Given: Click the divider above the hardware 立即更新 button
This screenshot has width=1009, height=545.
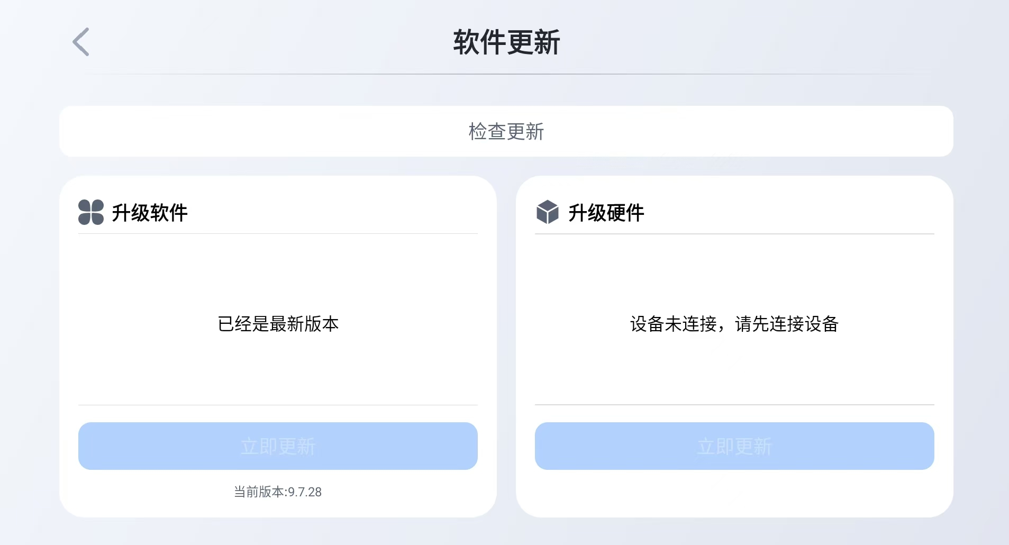Looking at the screenshot, I should (x=734, y=405).
